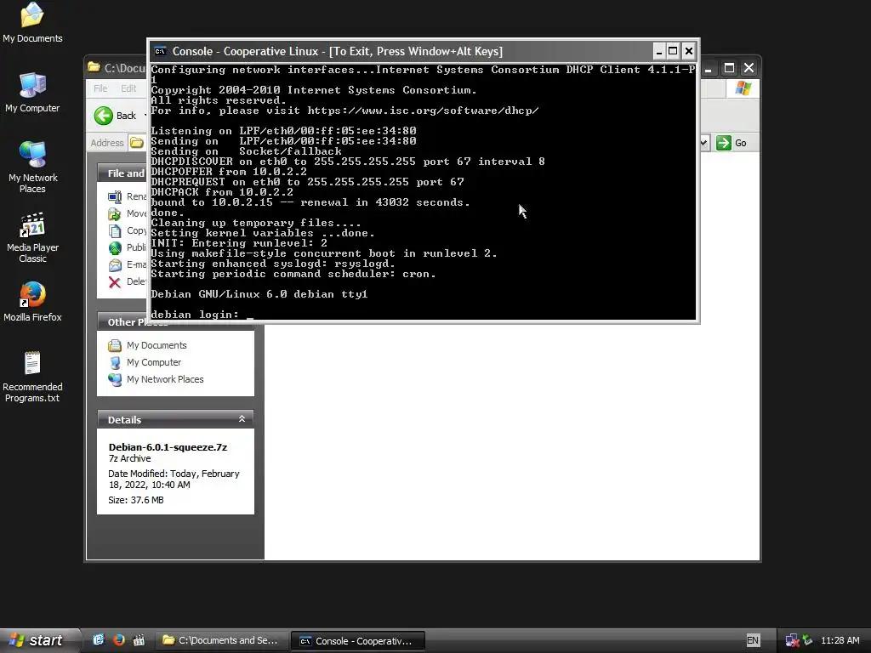Screen dimensions: 871x653
Task: Click the debian login prompt in console
Action: coord(195,315)
